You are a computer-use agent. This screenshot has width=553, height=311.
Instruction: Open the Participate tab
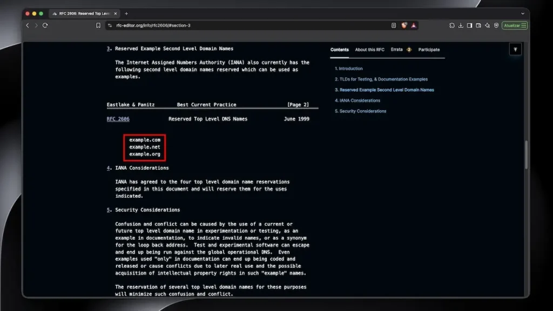[x=429, y=50]
